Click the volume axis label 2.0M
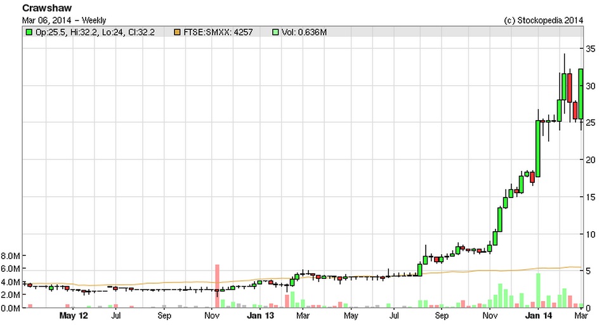The height and width of the screenshot is (329, 604). pos(10,295)
